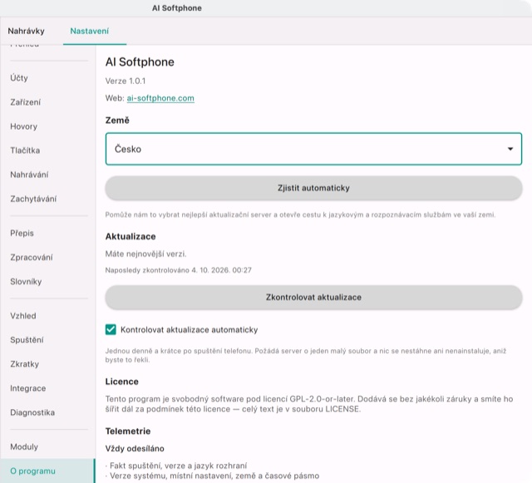Click the Aktualizace heading
Screen dimensions: 532x483
coord(131,237)
